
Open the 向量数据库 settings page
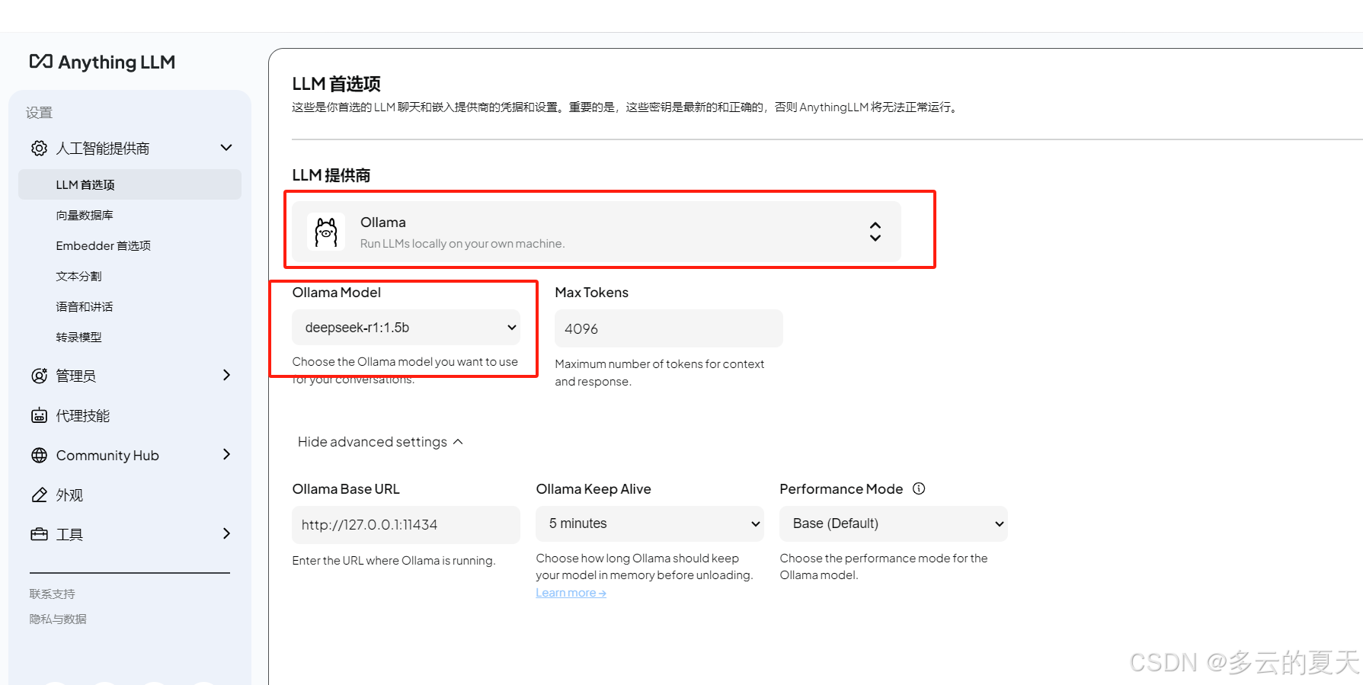tap(85, 215)
